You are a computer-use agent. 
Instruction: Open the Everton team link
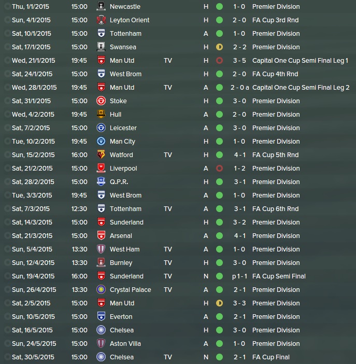click(121, 316)
